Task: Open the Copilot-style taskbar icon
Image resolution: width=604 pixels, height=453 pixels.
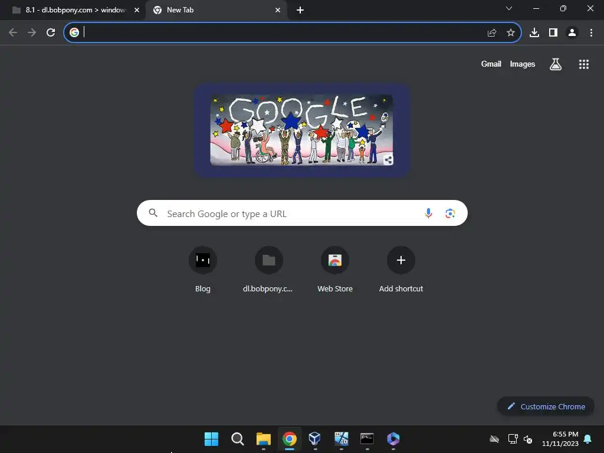Action: point(393,439)
